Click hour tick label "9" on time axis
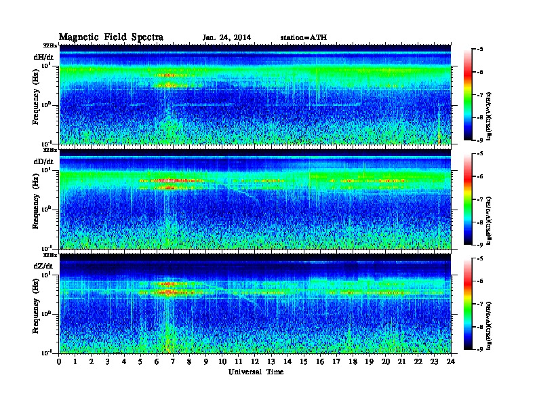 206,361
